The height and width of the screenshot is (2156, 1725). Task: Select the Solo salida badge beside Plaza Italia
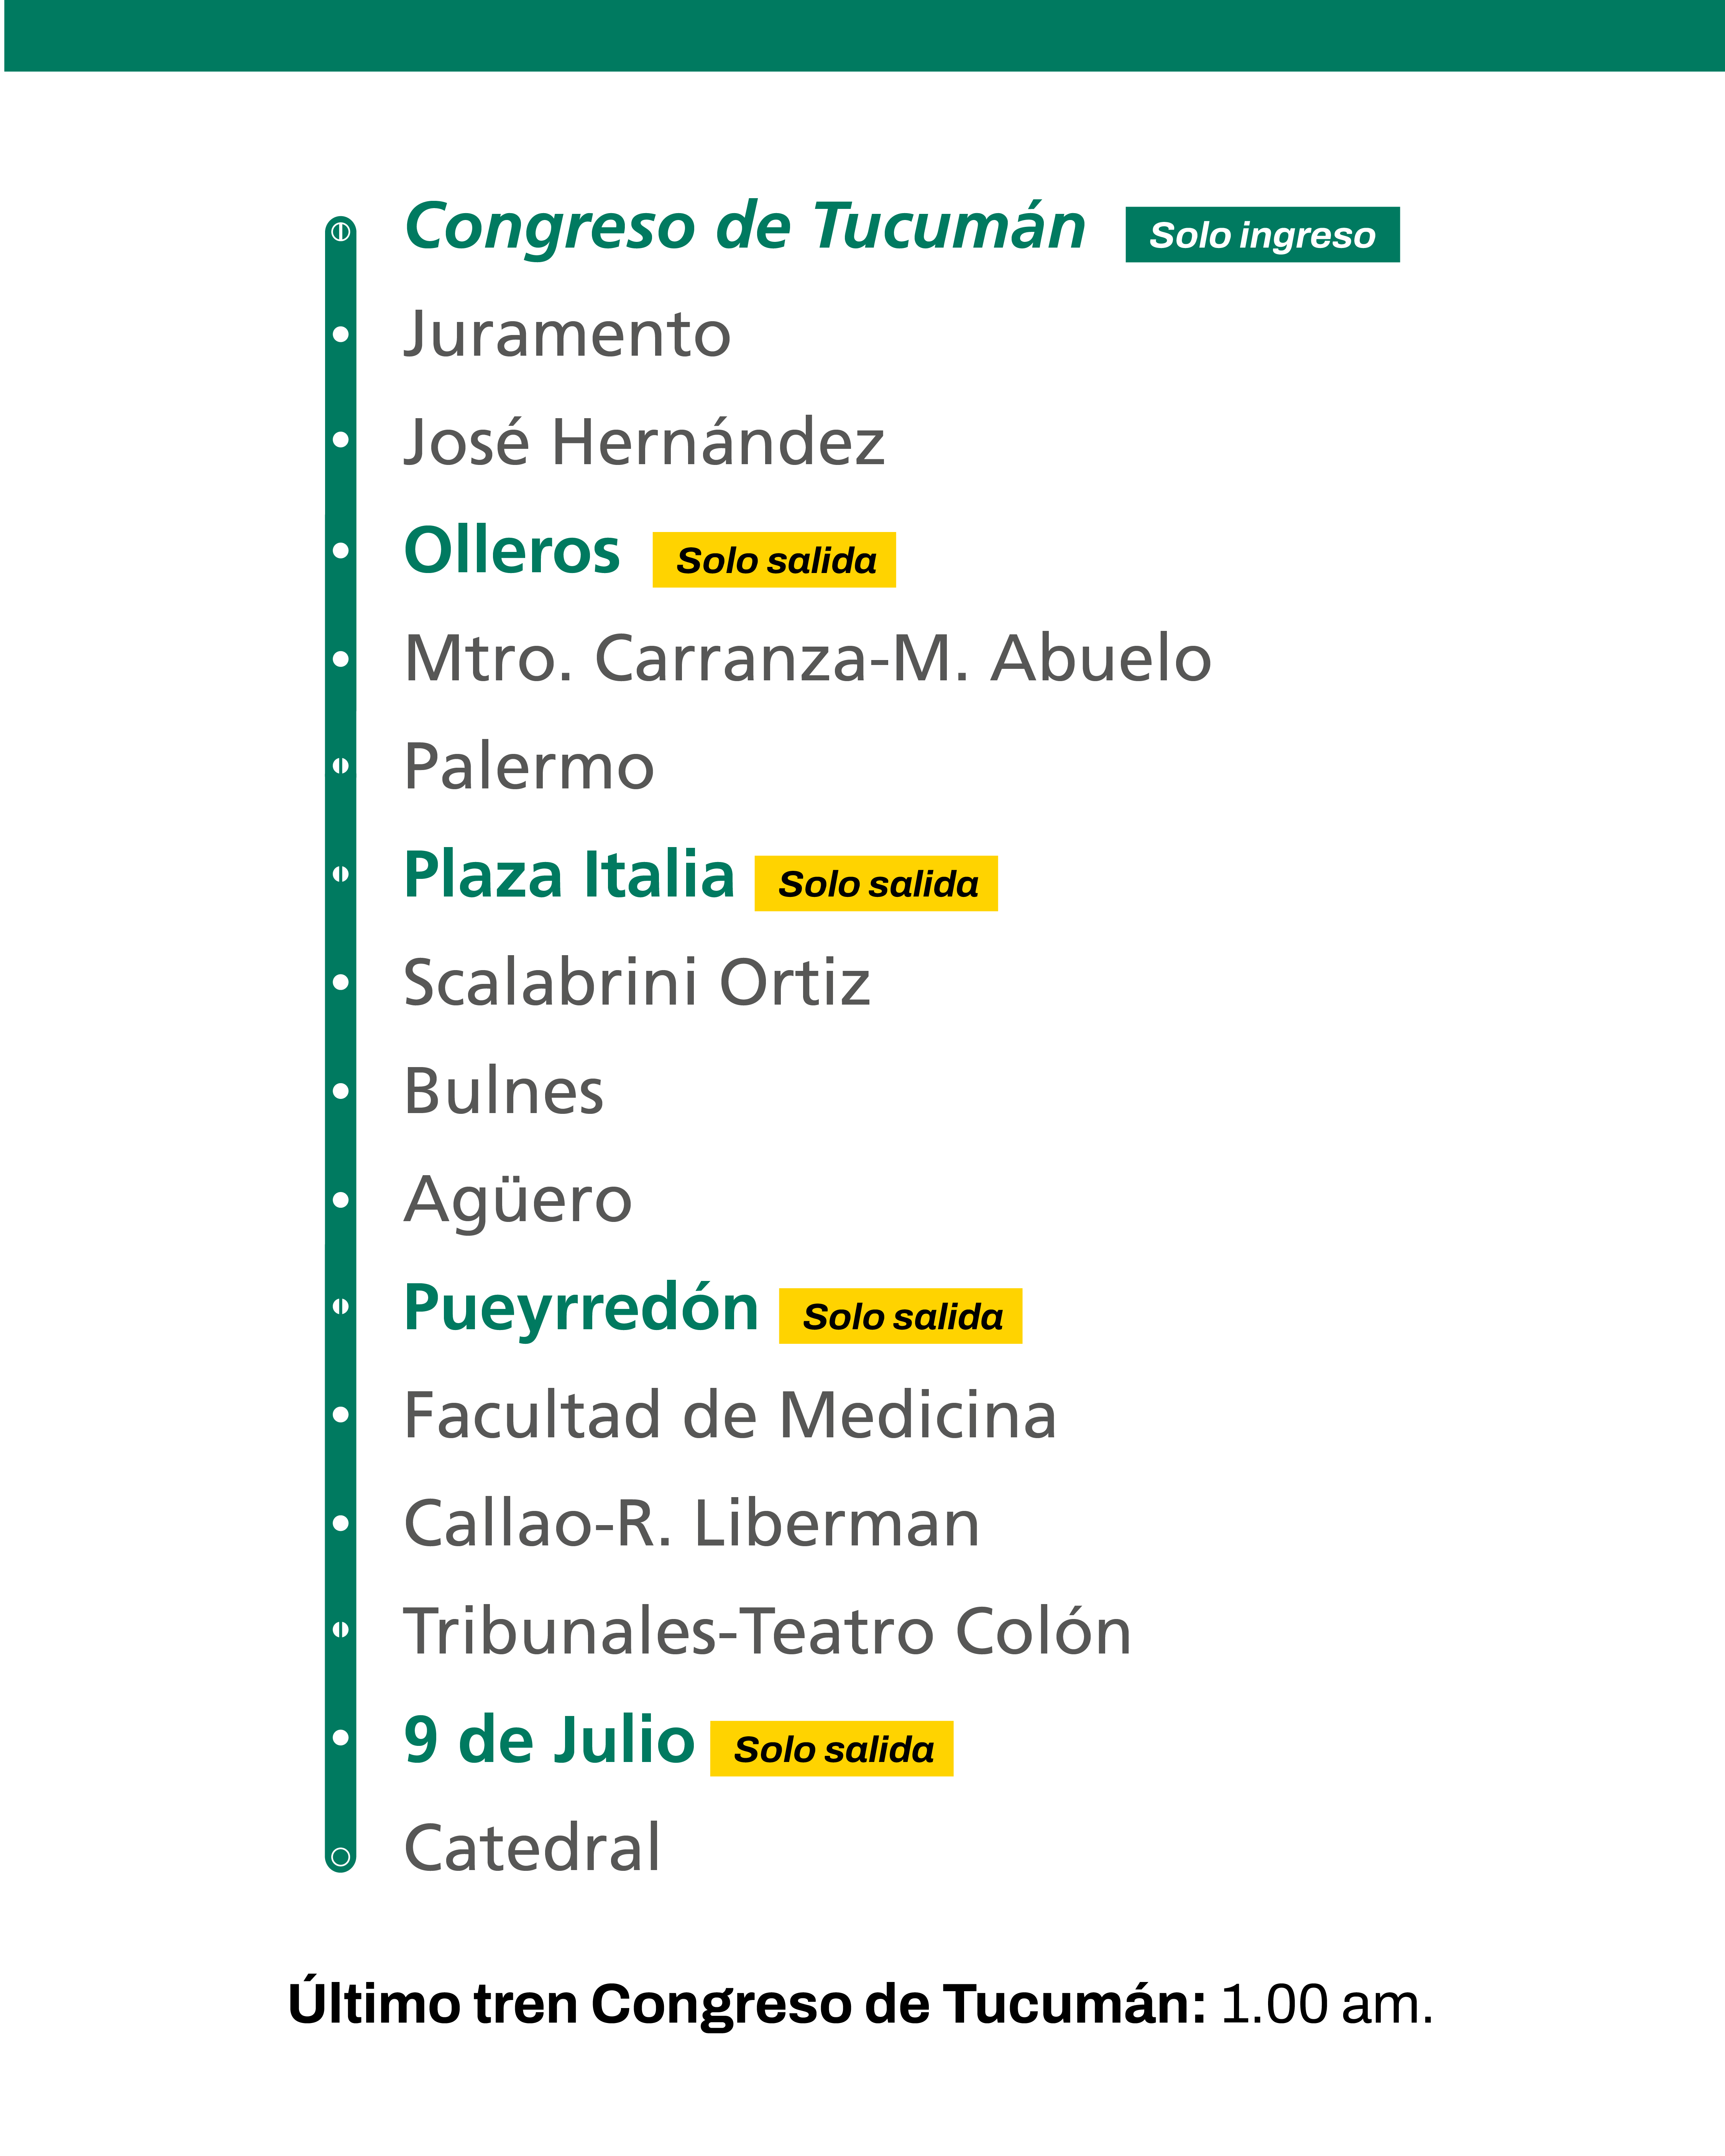point(876,884)
